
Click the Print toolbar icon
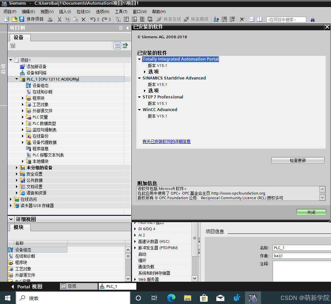pos(50,19)
